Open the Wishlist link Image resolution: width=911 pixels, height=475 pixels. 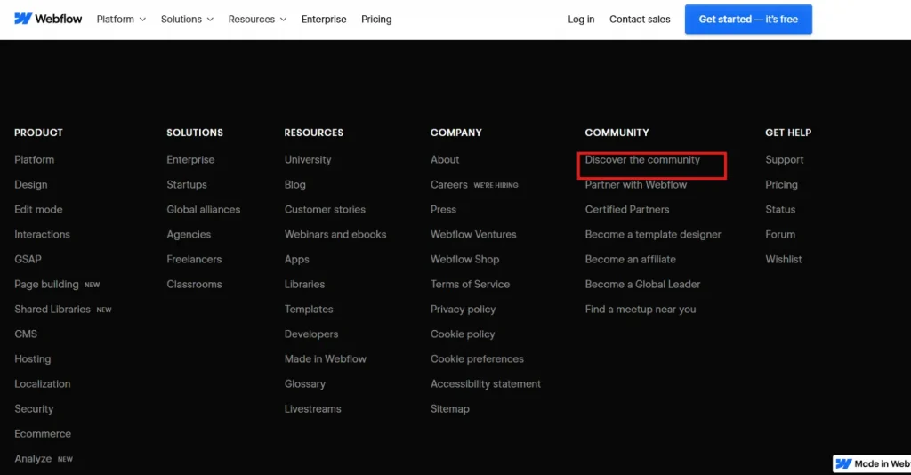783,260
